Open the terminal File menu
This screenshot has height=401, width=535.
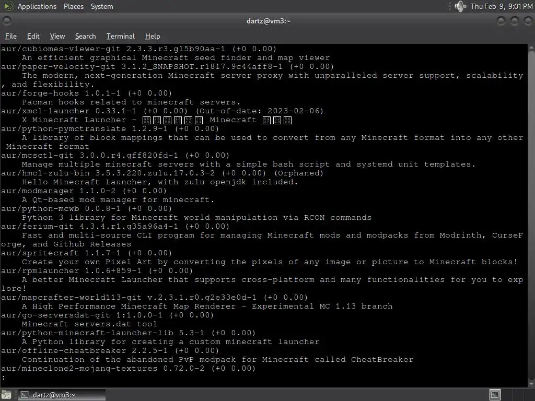[x=11, y=36]
